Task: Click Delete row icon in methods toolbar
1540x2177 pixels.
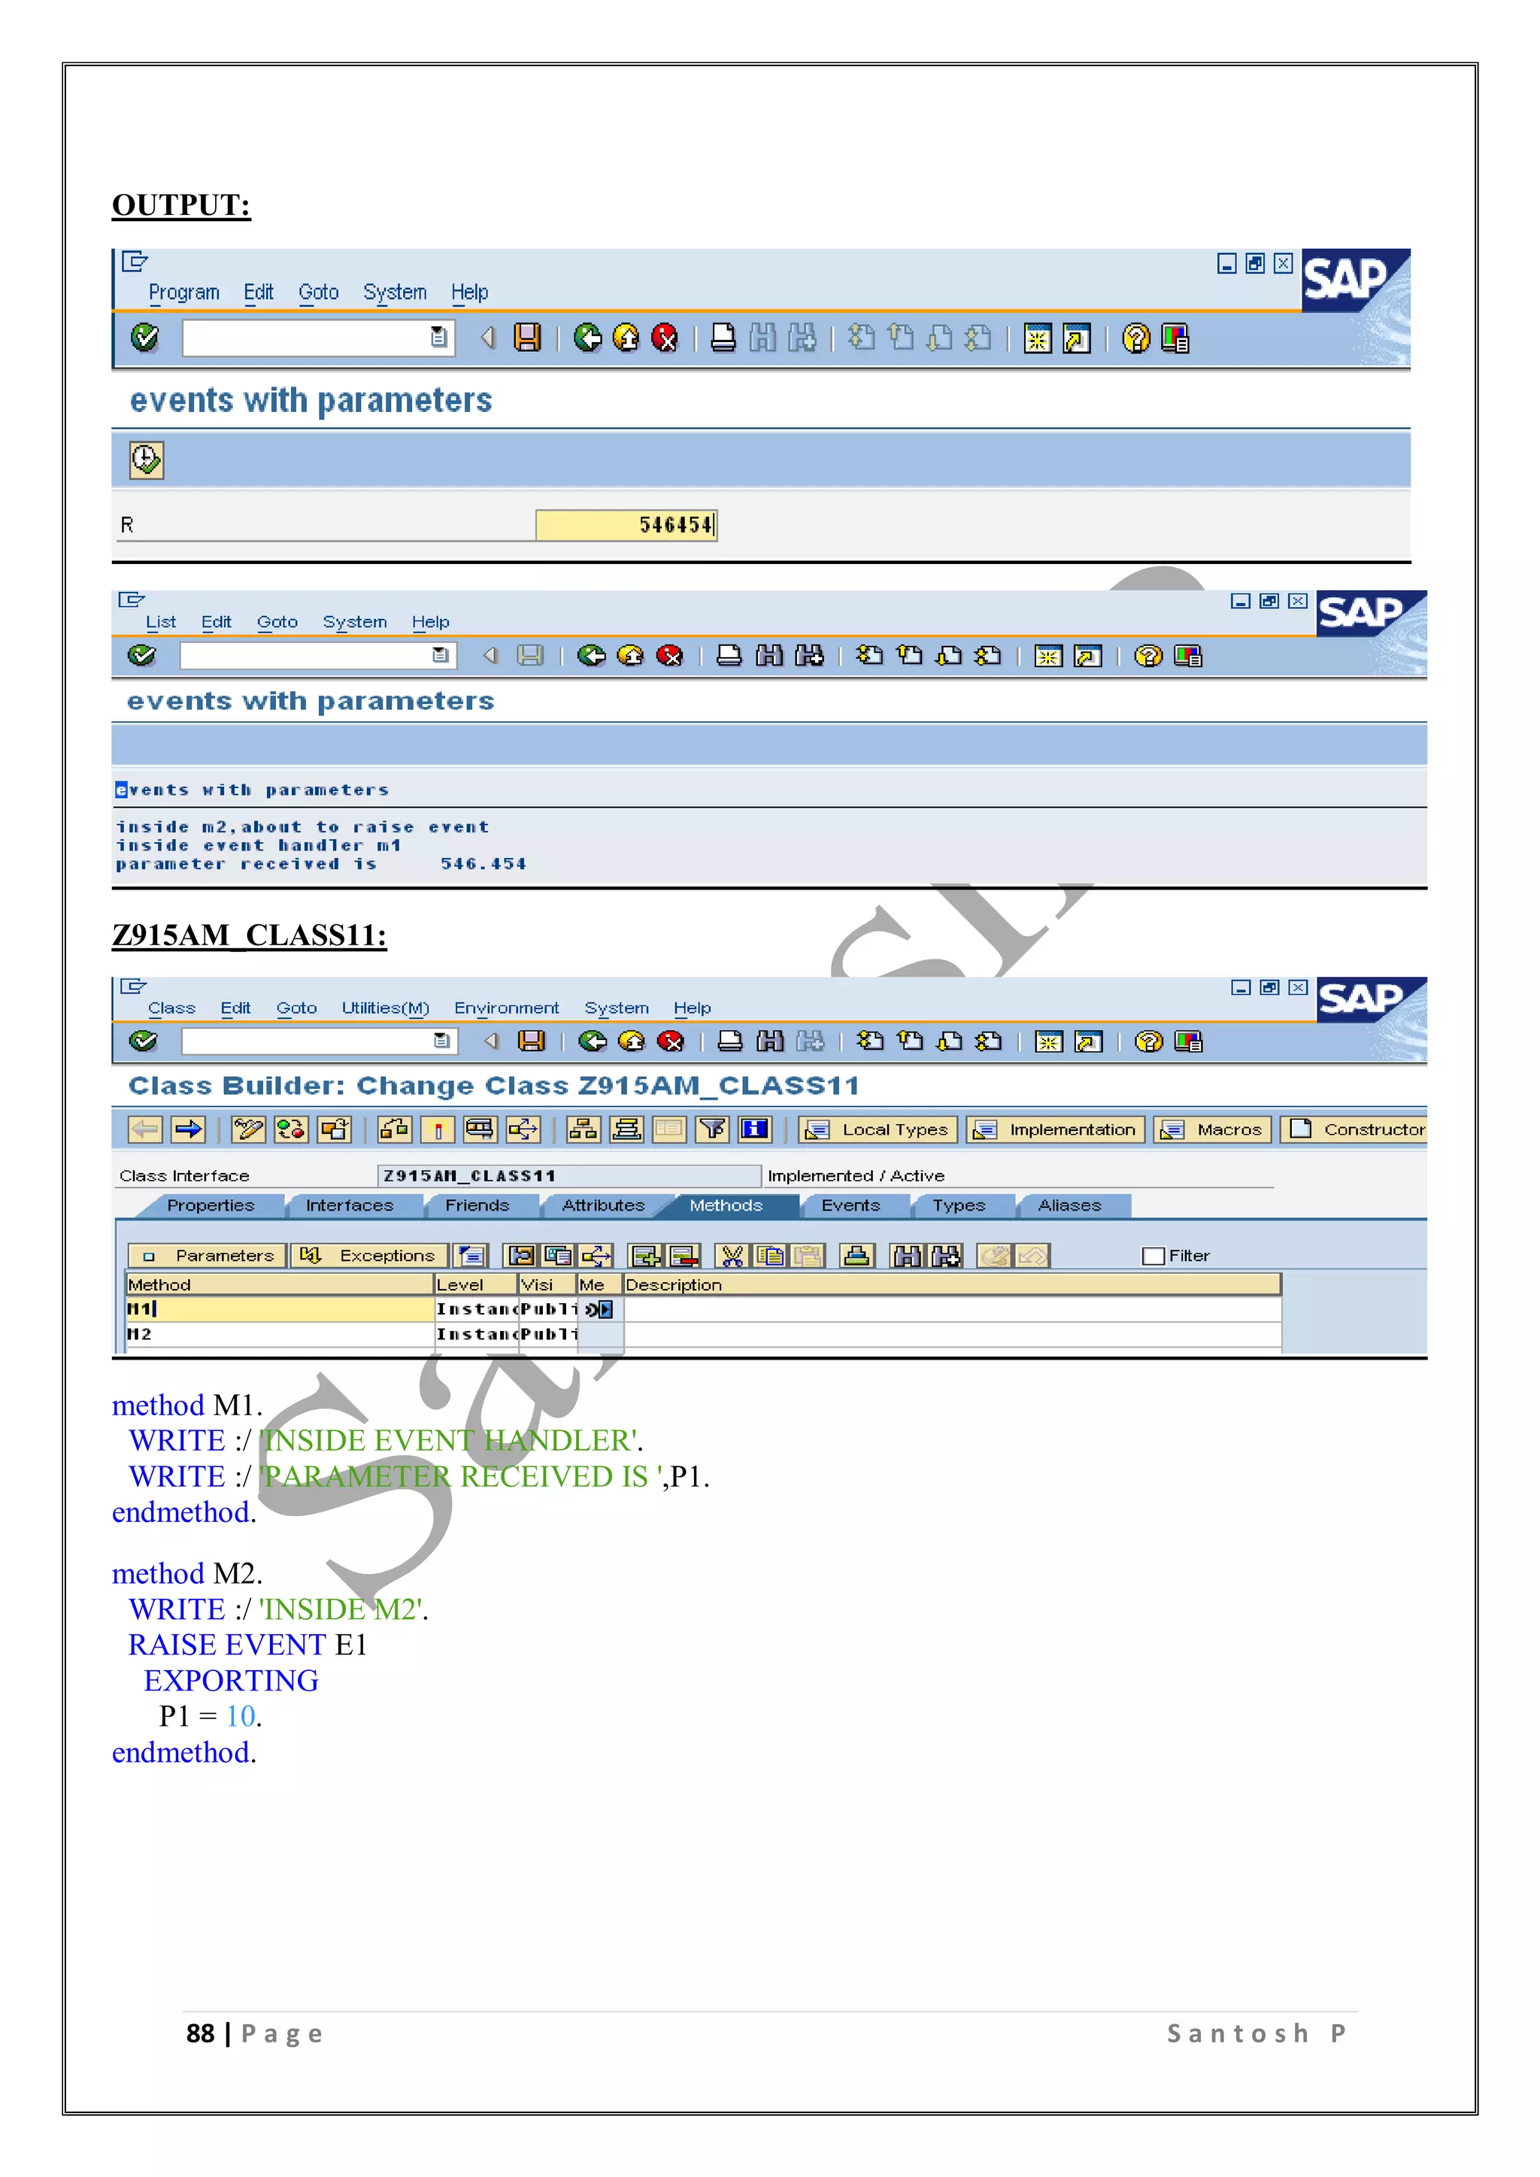Action: coord(684,1255)
